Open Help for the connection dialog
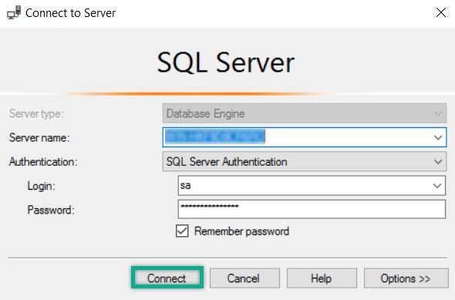 click(322, 278)
